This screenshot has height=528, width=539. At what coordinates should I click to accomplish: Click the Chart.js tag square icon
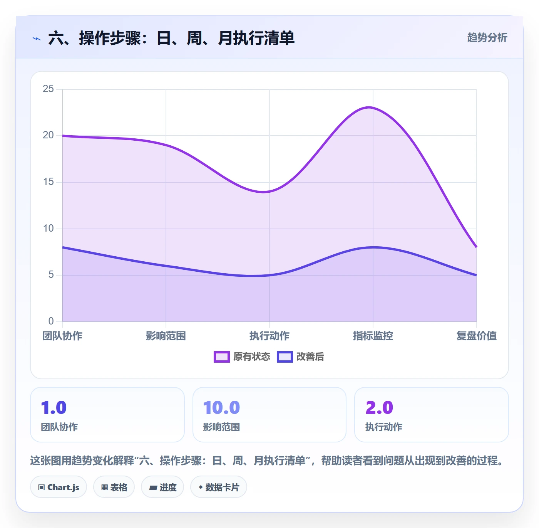pyautogui.click(x=42, y=488)
